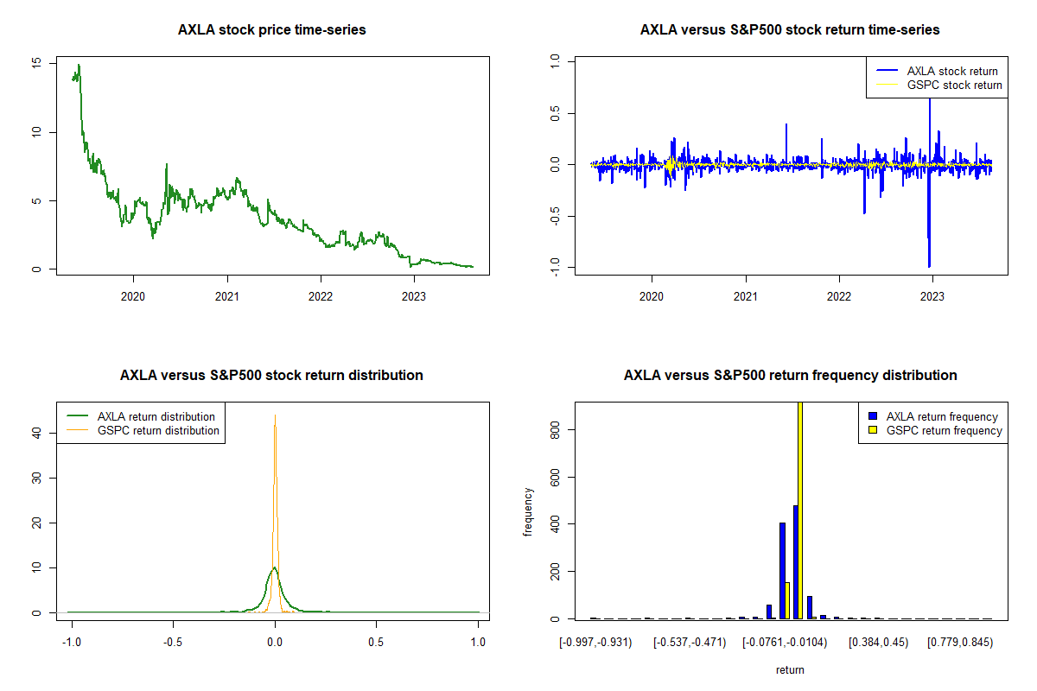Click the vertical 'frequency' y-axis label
This screenshot has height=691, width=1037.
click(x=528, y=511)
